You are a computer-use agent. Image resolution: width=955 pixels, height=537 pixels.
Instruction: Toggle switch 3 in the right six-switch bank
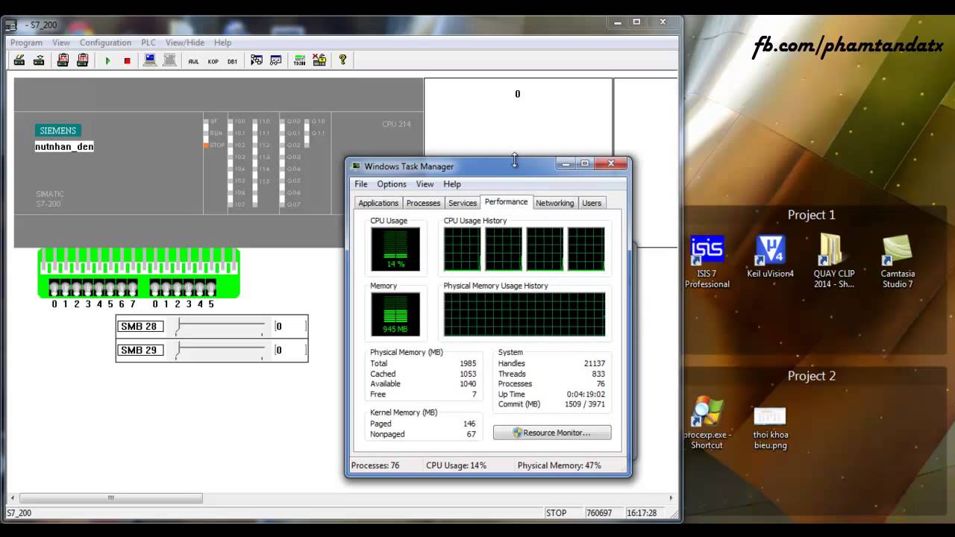(189, 288)
